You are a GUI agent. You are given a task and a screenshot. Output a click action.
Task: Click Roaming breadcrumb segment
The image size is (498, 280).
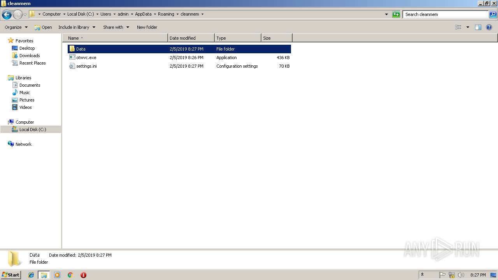tap(166, 14)
